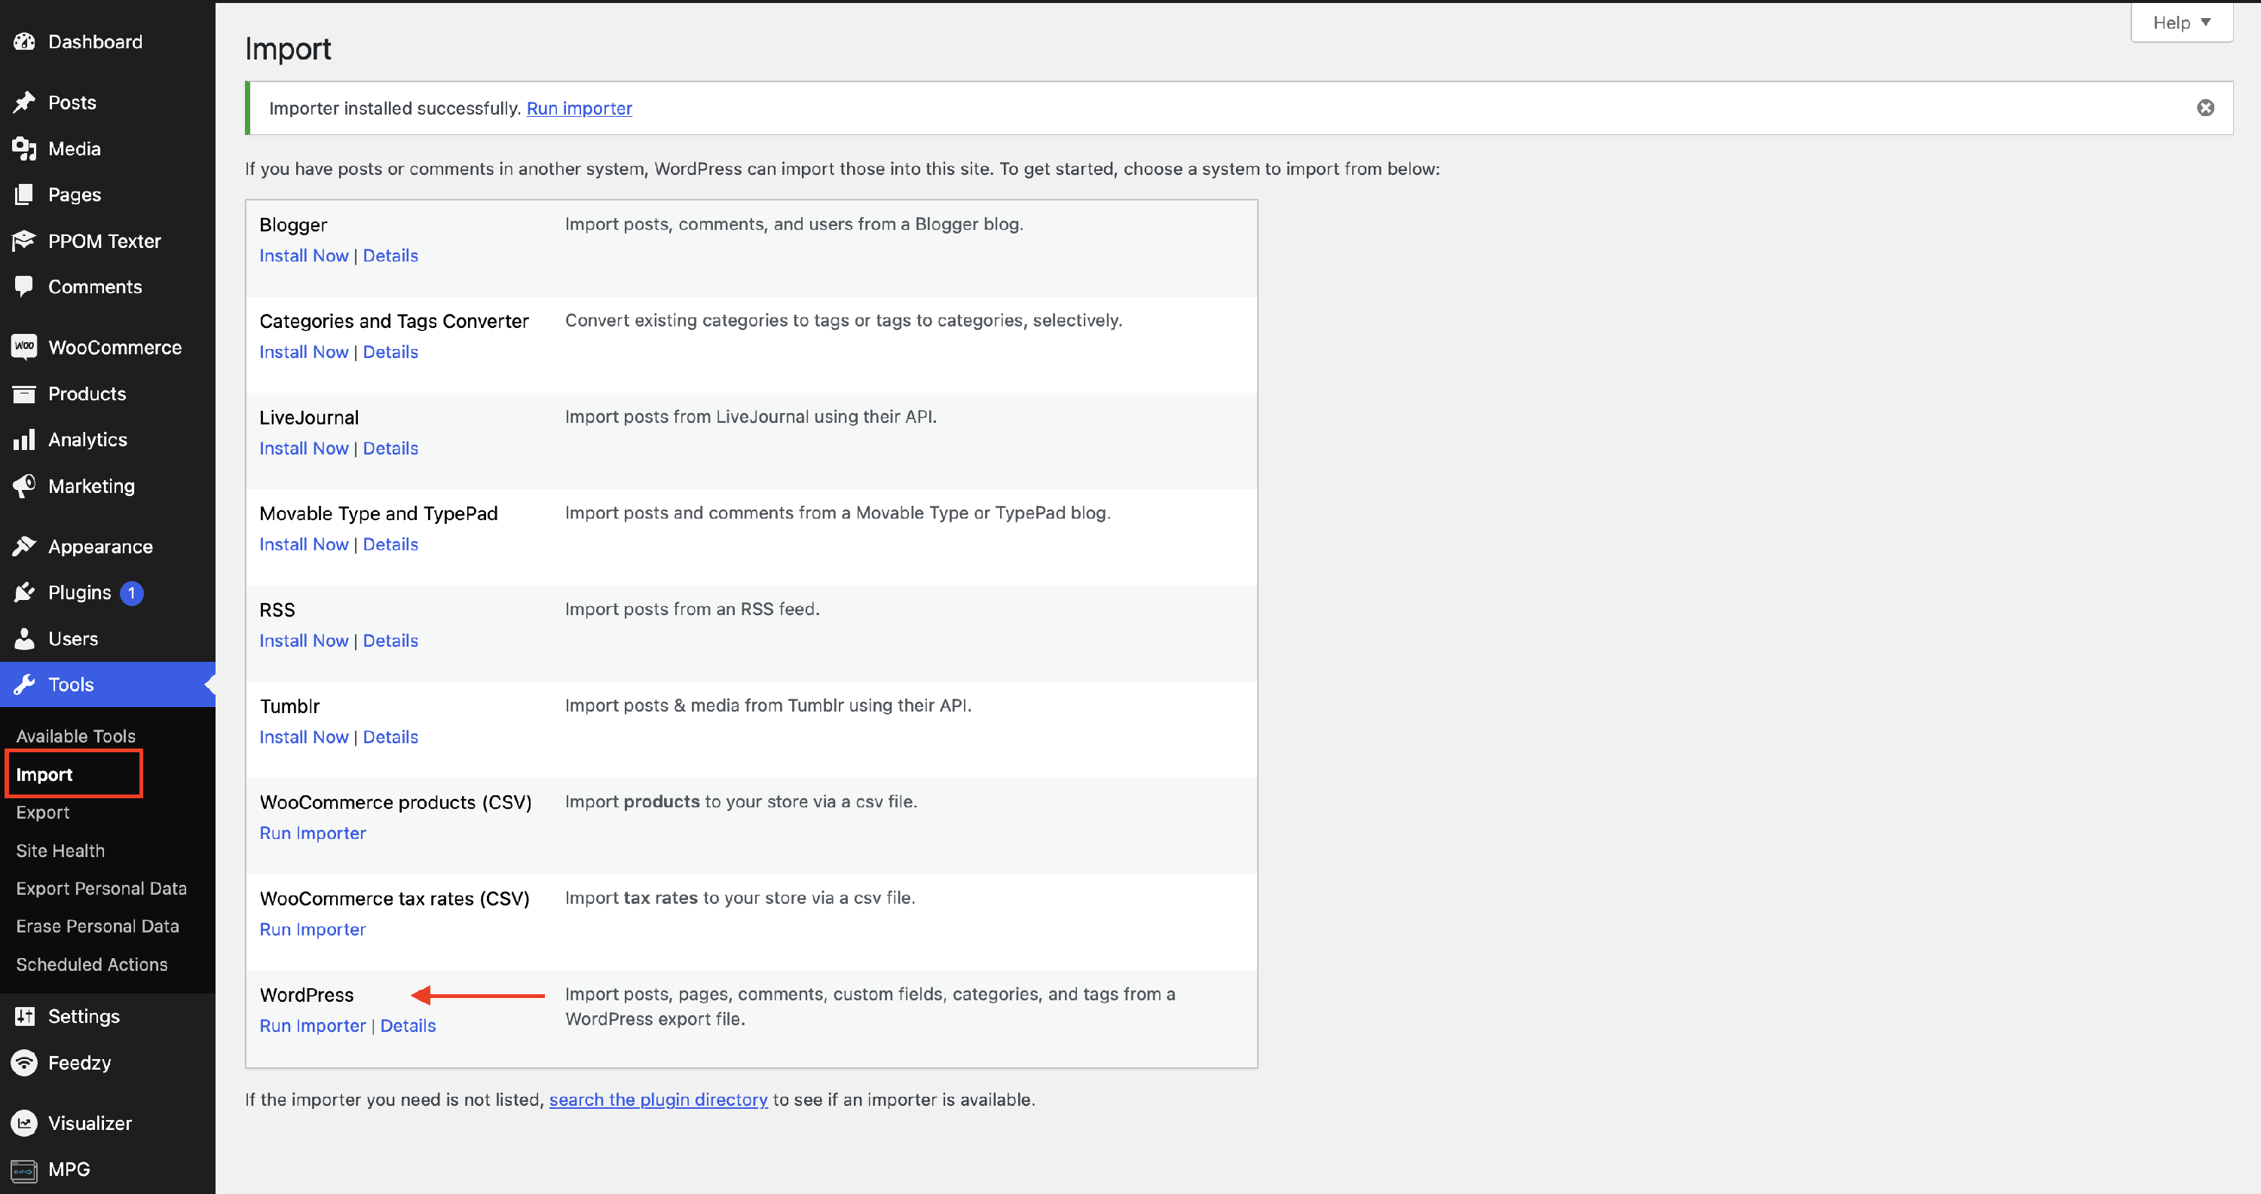
Task: Install the Blogger importer now
Action: tap(304, 256)
